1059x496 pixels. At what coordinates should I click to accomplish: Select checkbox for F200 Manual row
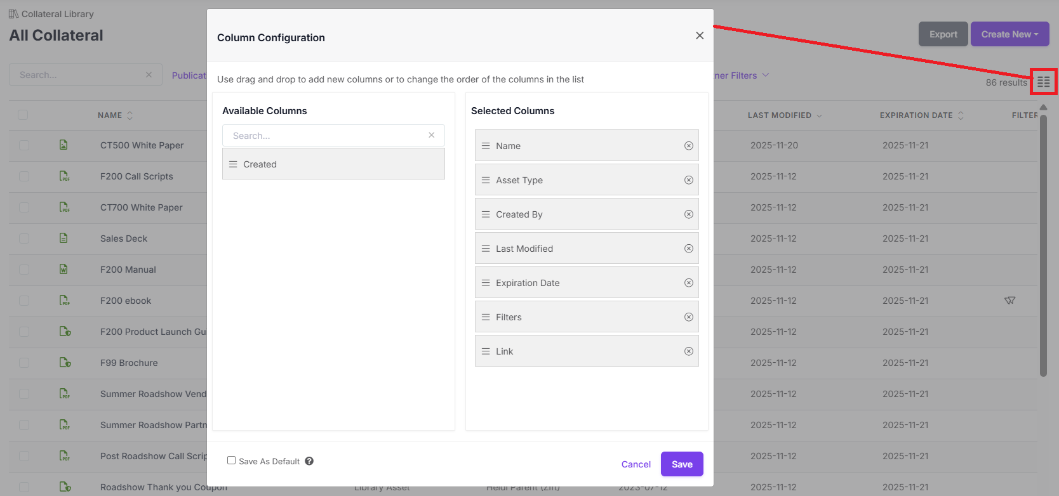(x=24, y=270)
